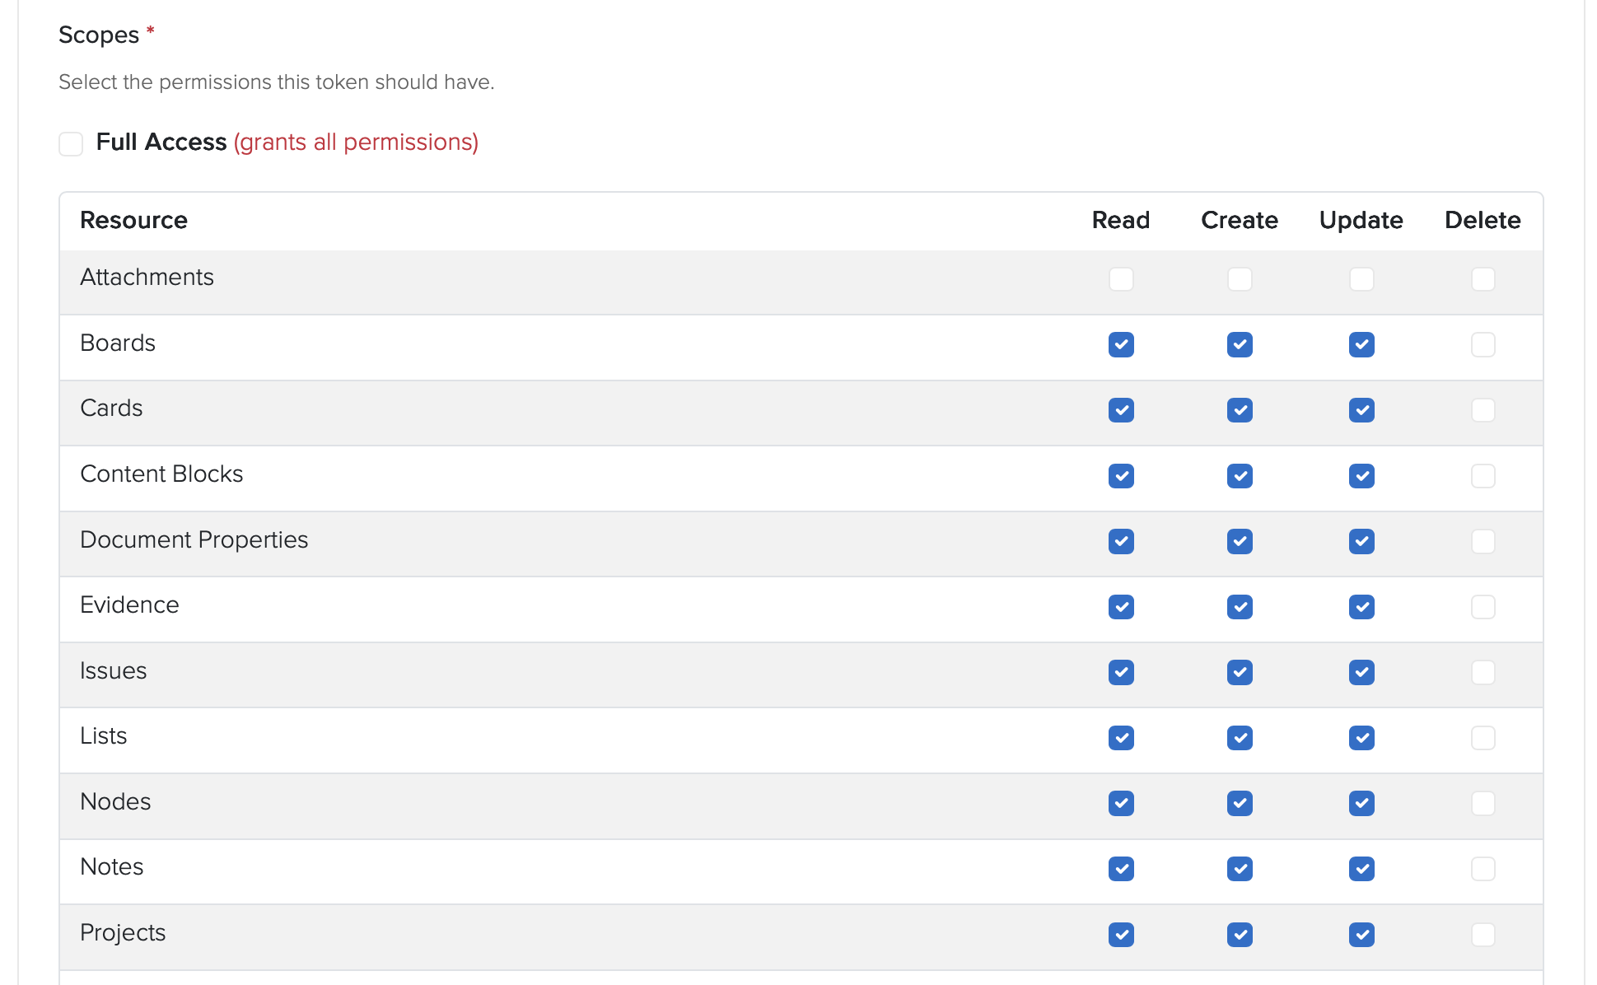Check Delete permission for Projects
1597x985 pixels.
[x=1483, y=935]
